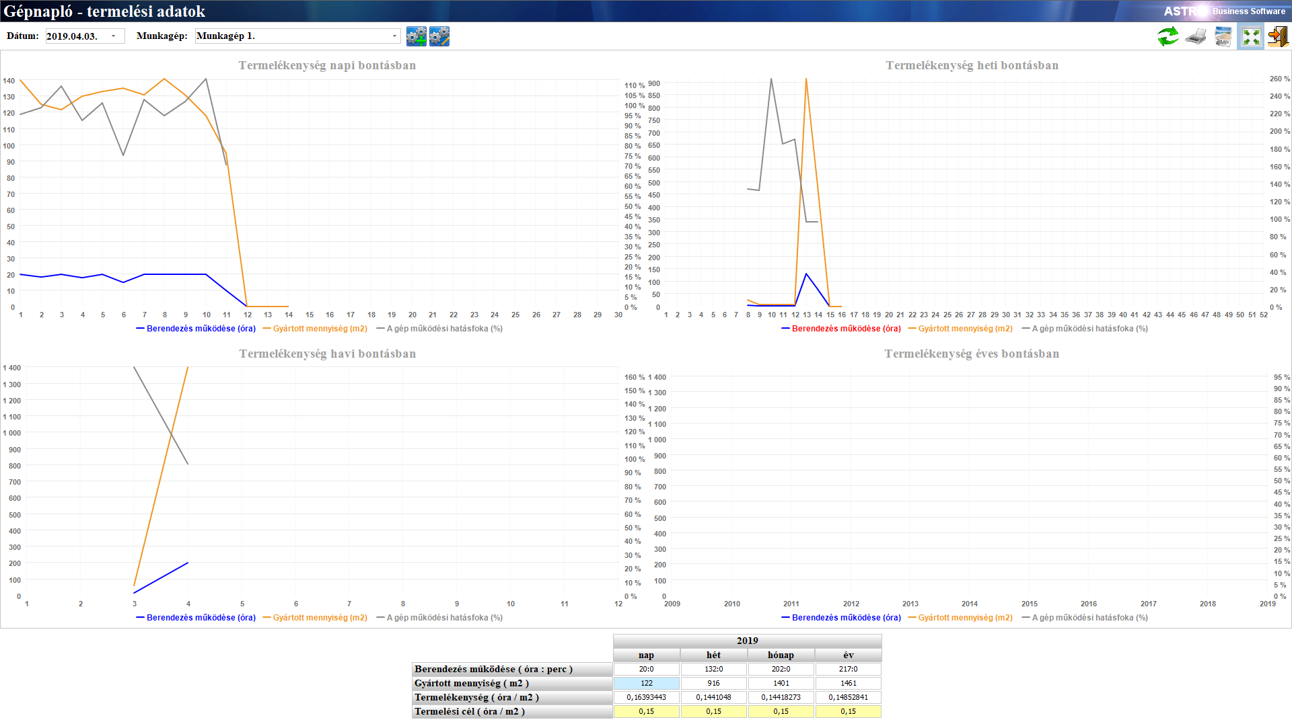Click the cell showing 0,14418273
This screenshot has height=726, width=1292.
pos(781,697)
